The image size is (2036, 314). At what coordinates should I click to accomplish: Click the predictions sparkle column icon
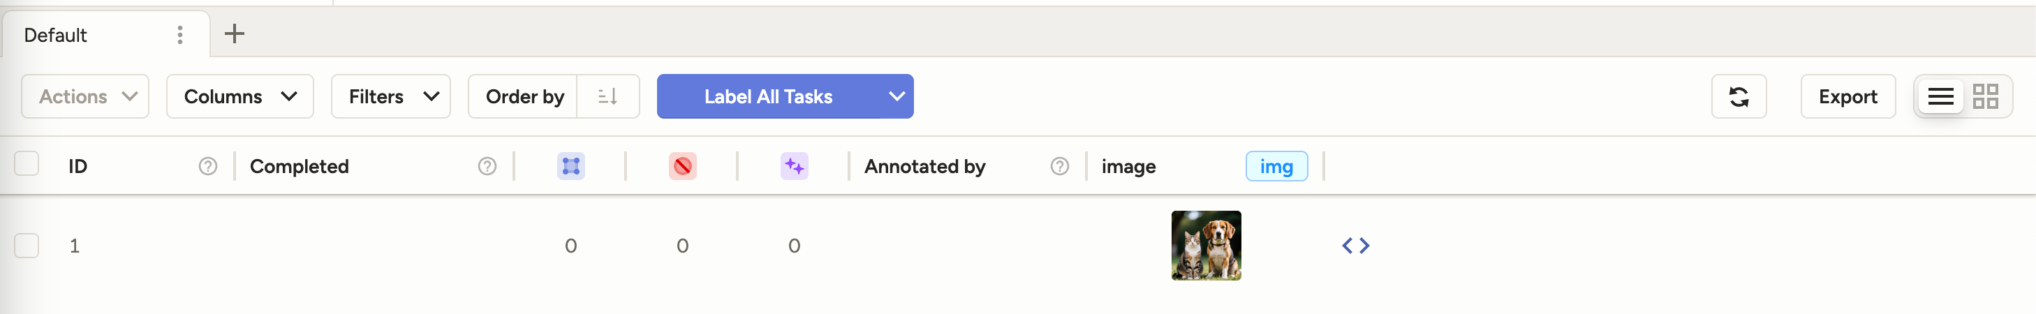pos(794,165)
